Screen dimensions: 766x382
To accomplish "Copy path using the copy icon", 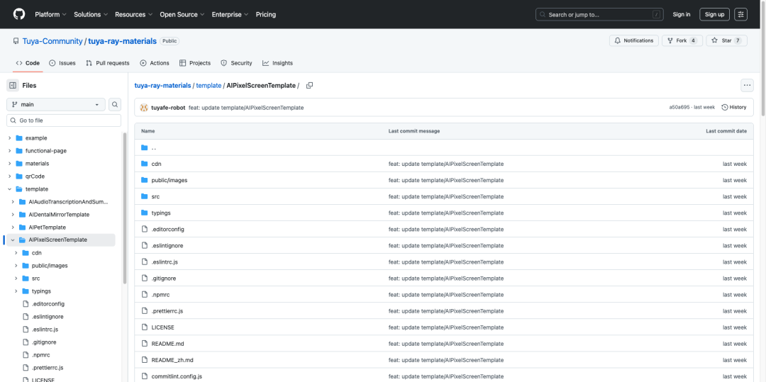I will pyautogui.click(x=310, y=86).
